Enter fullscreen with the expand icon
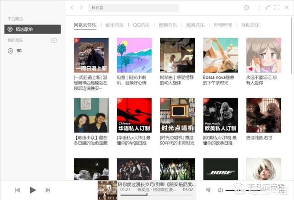 [277, 8]
